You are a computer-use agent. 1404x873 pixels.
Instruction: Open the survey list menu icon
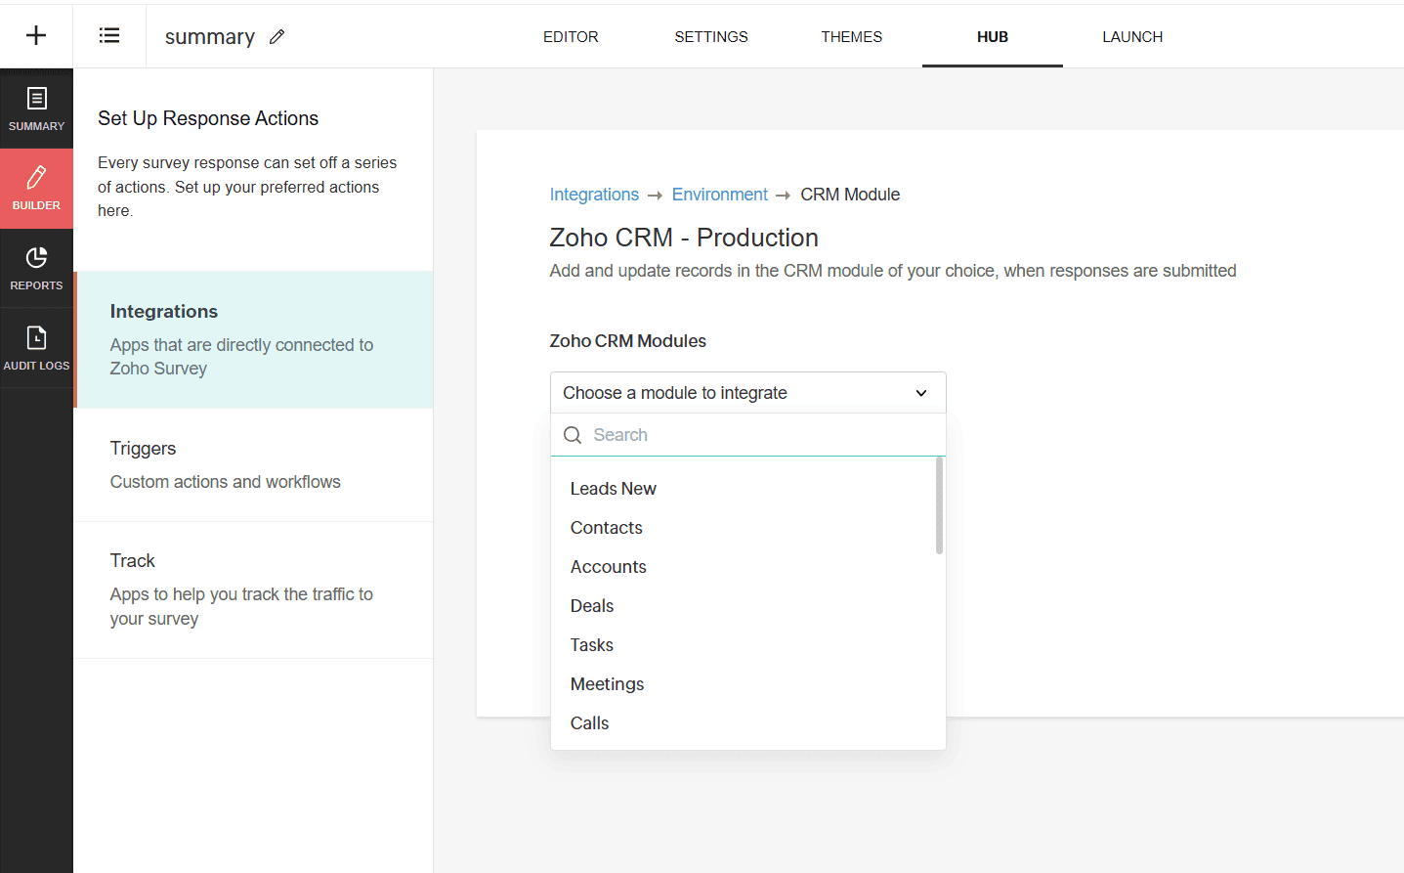[109, 36]
